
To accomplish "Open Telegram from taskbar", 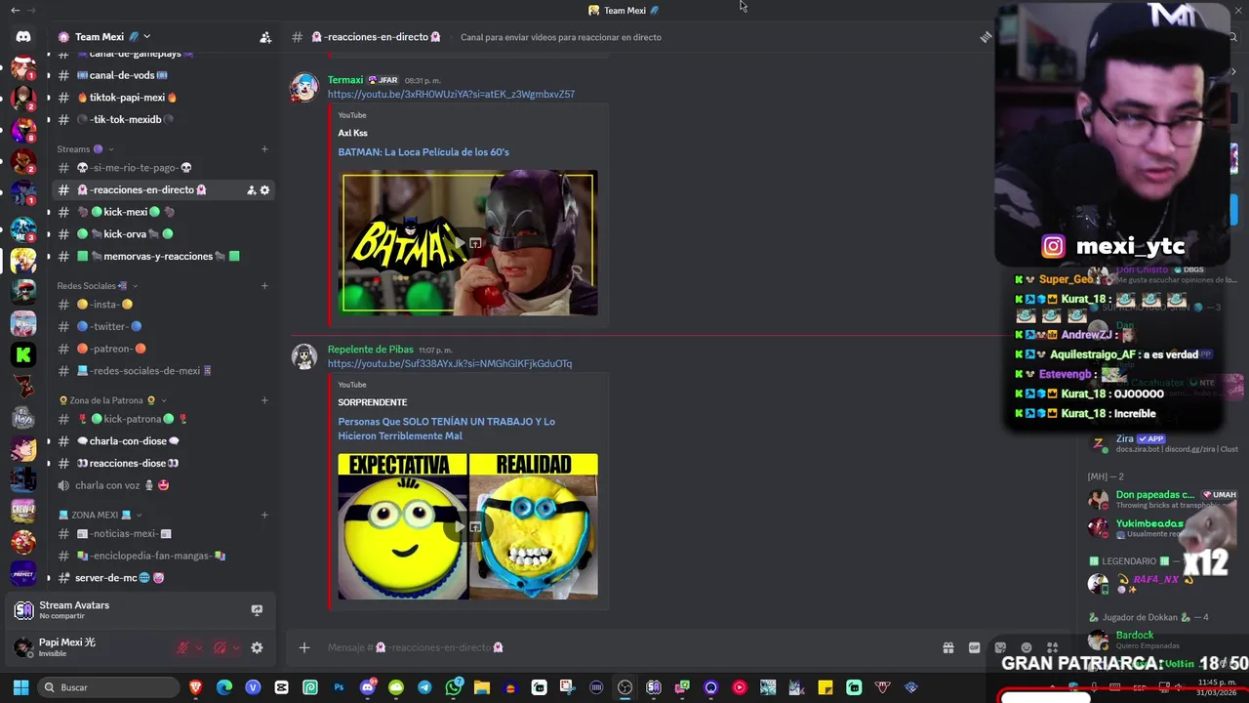I will [424, 687].
